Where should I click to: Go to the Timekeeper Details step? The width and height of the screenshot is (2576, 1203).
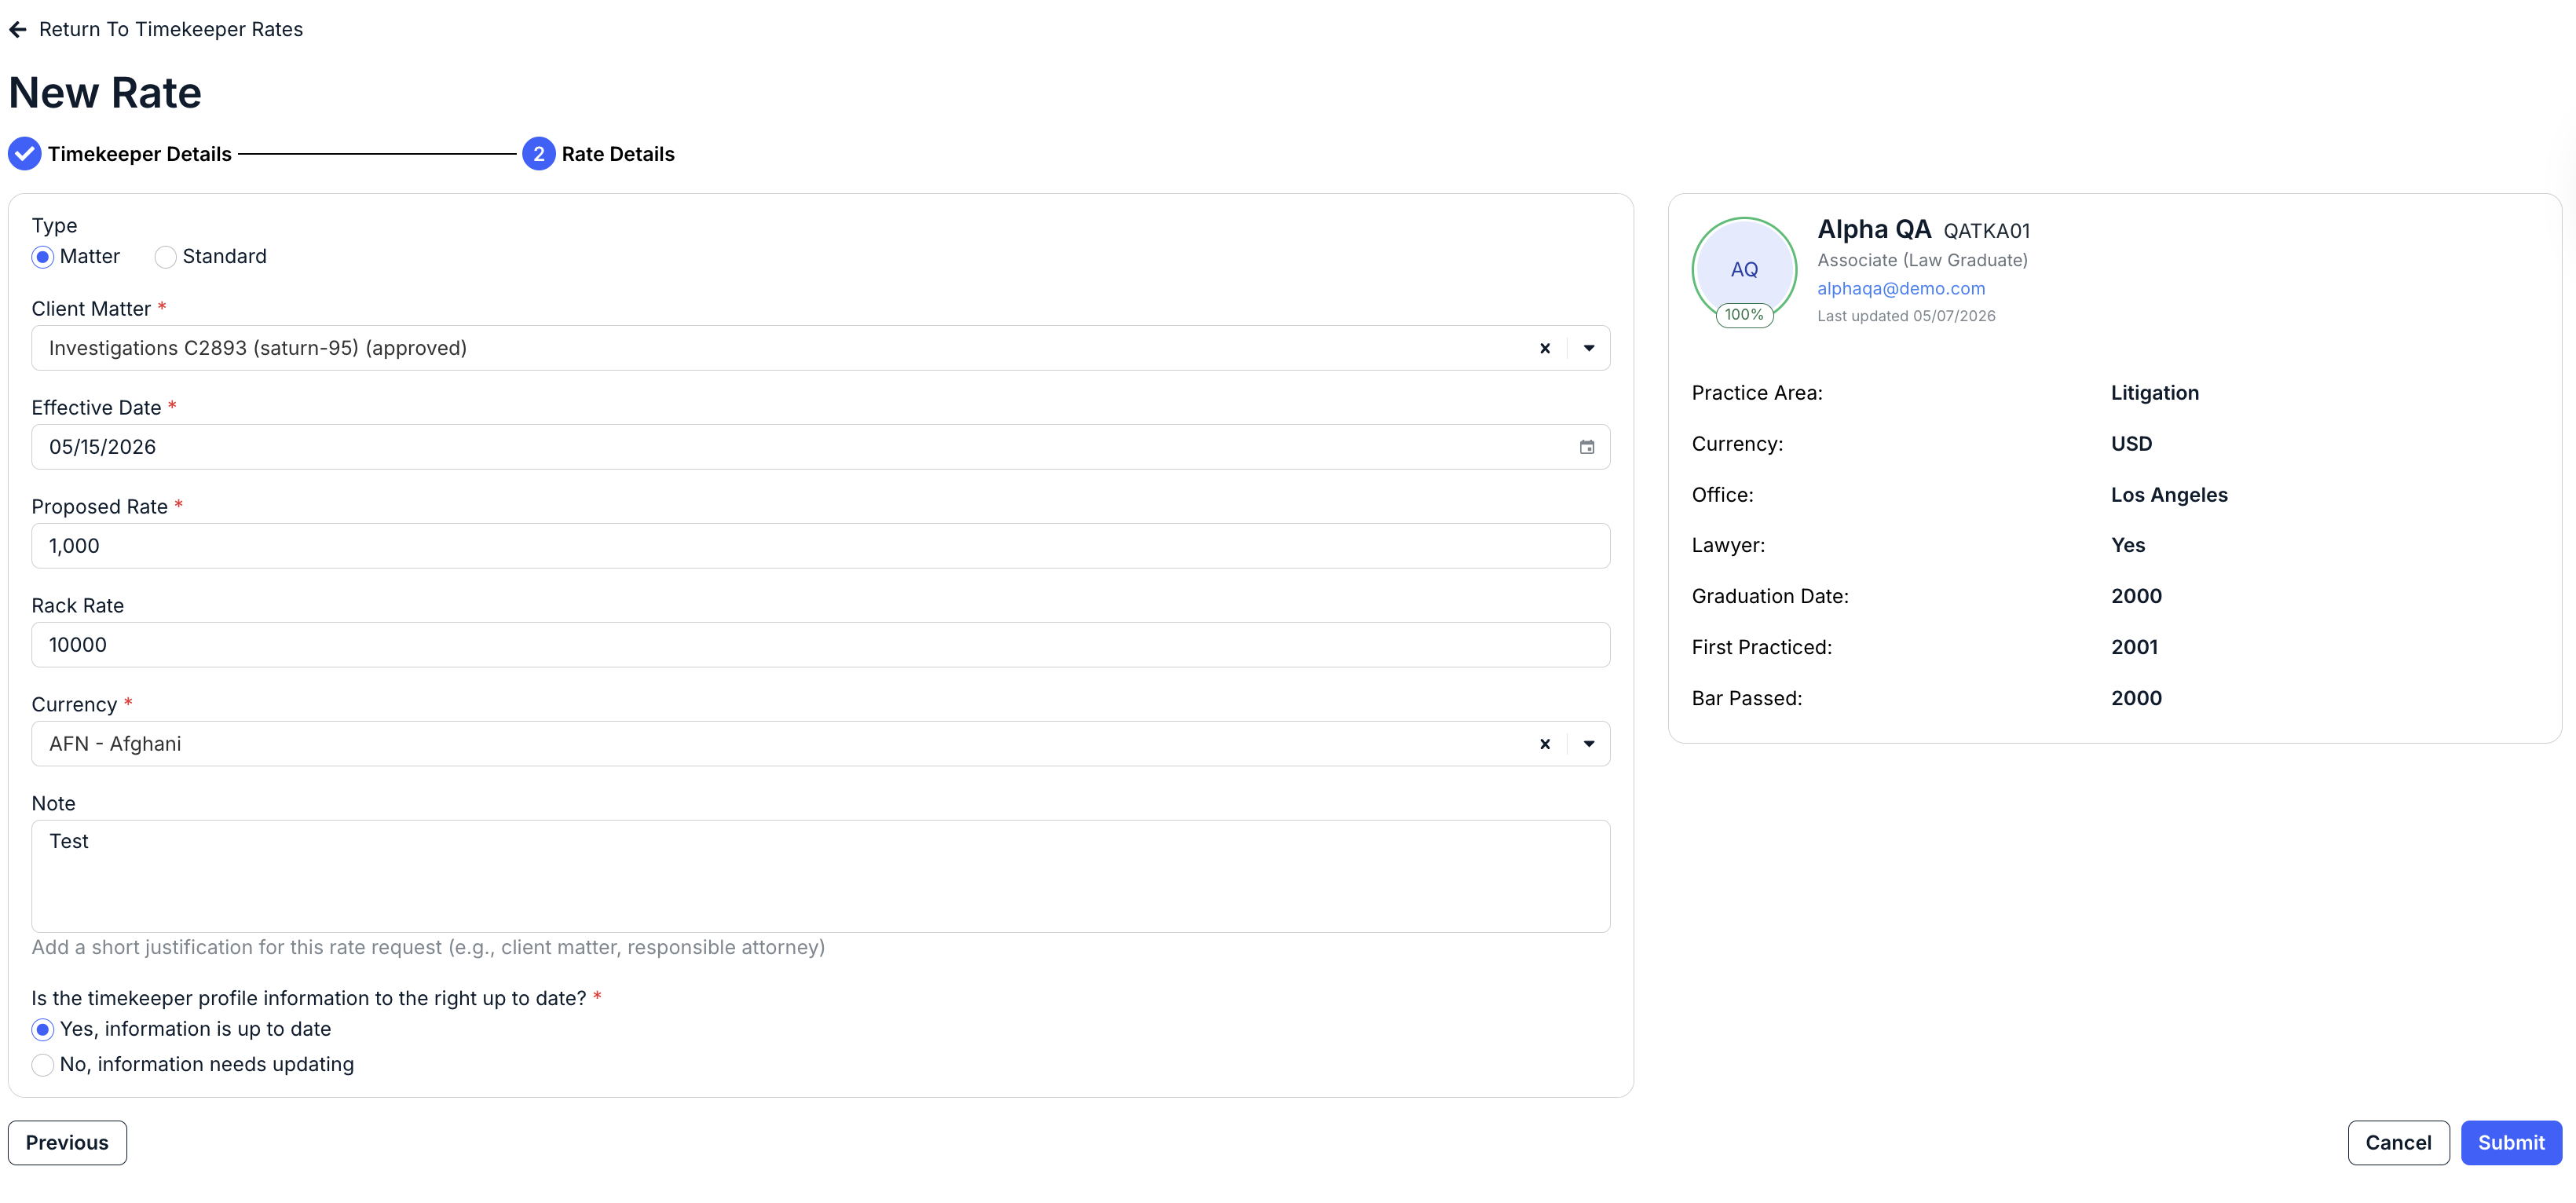click(139, 154)
